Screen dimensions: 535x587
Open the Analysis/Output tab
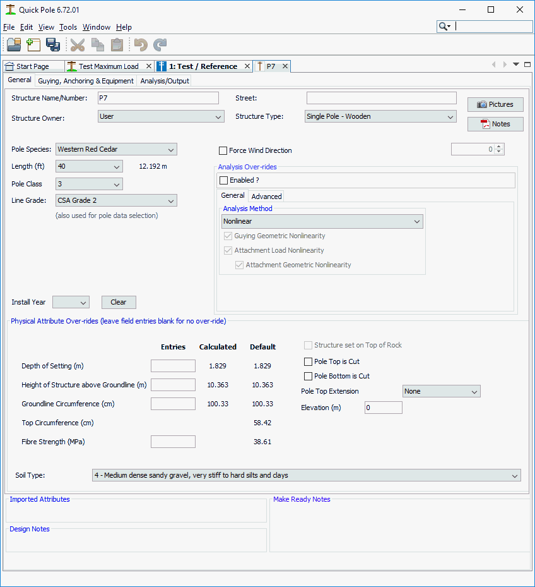point(165,81)
